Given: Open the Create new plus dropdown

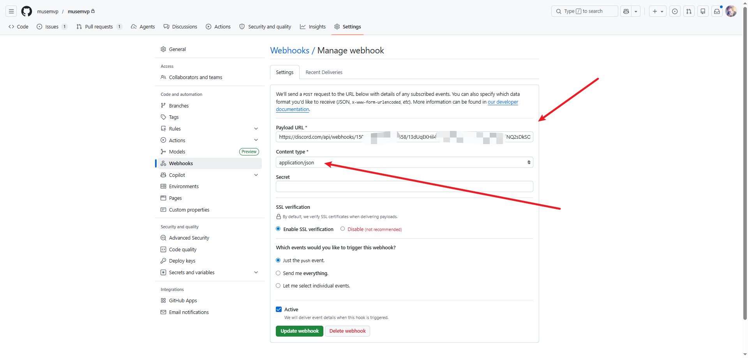Looking at the screenshot, I should 658,11.
